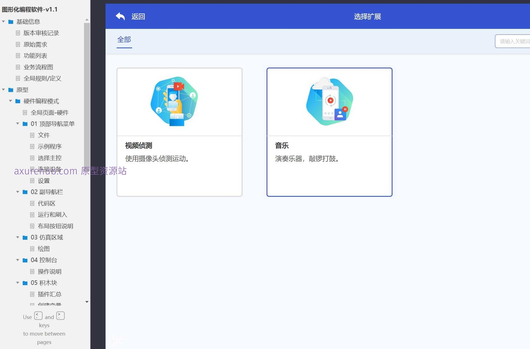Click the 03 仿真区域 folder icon

click(25, 237)
